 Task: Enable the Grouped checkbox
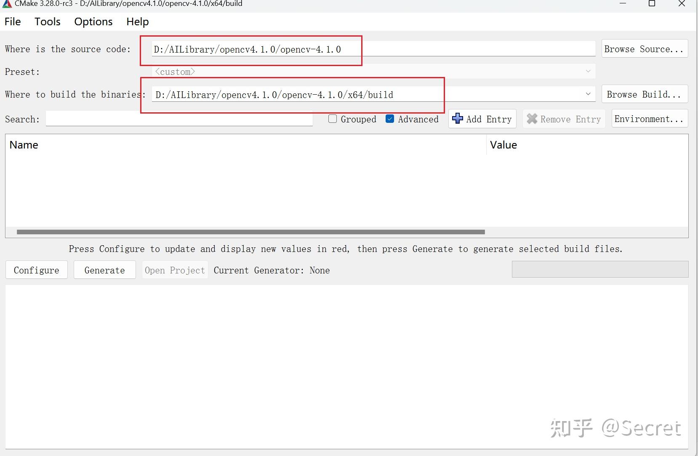[333, 119]
